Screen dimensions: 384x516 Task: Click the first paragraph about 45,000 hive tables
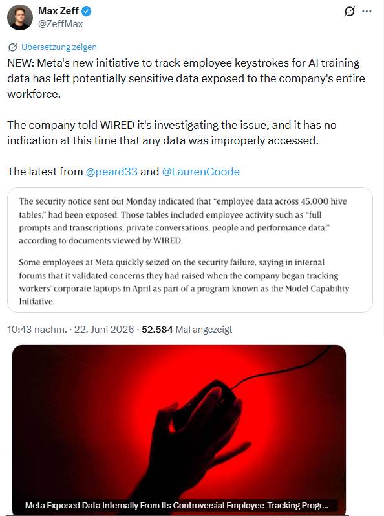(183, 221)
